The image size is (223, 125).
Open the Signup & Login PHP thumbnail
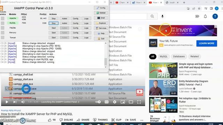[x=163, y=70]
